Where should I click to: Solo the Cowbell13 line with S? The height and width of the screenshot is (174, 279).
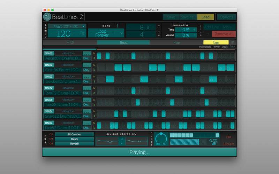94,81
